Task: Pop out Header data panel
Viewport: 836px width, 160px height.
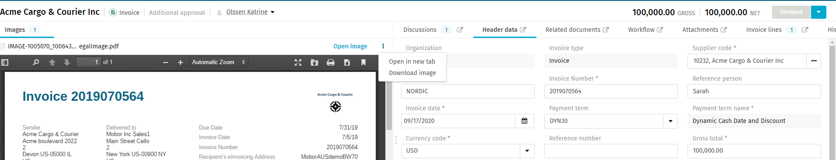Action: pyautogui.click(x=523, y=30)
